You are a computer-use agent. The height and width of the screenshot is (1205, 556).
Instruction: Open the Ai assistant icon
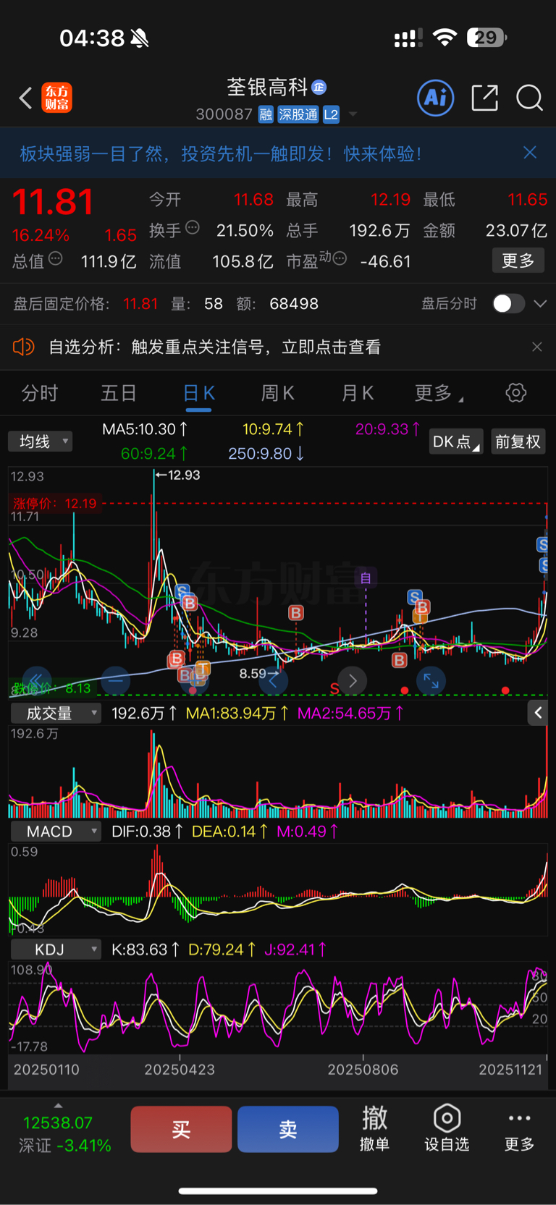coord(436,98)
